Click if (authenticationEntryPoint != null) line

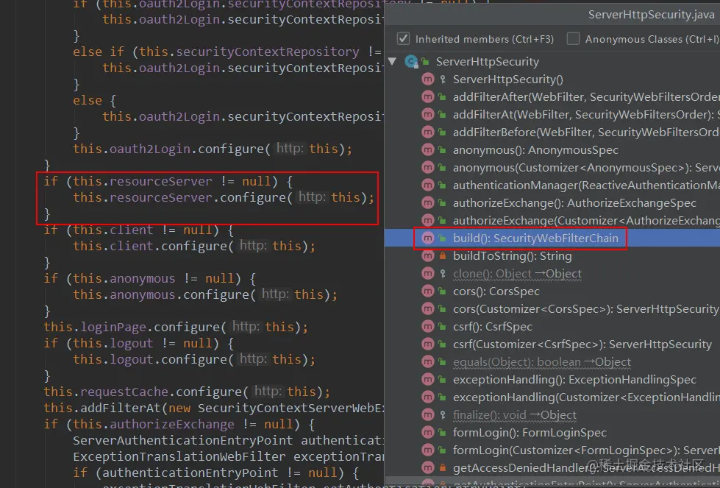pos(216,473)
